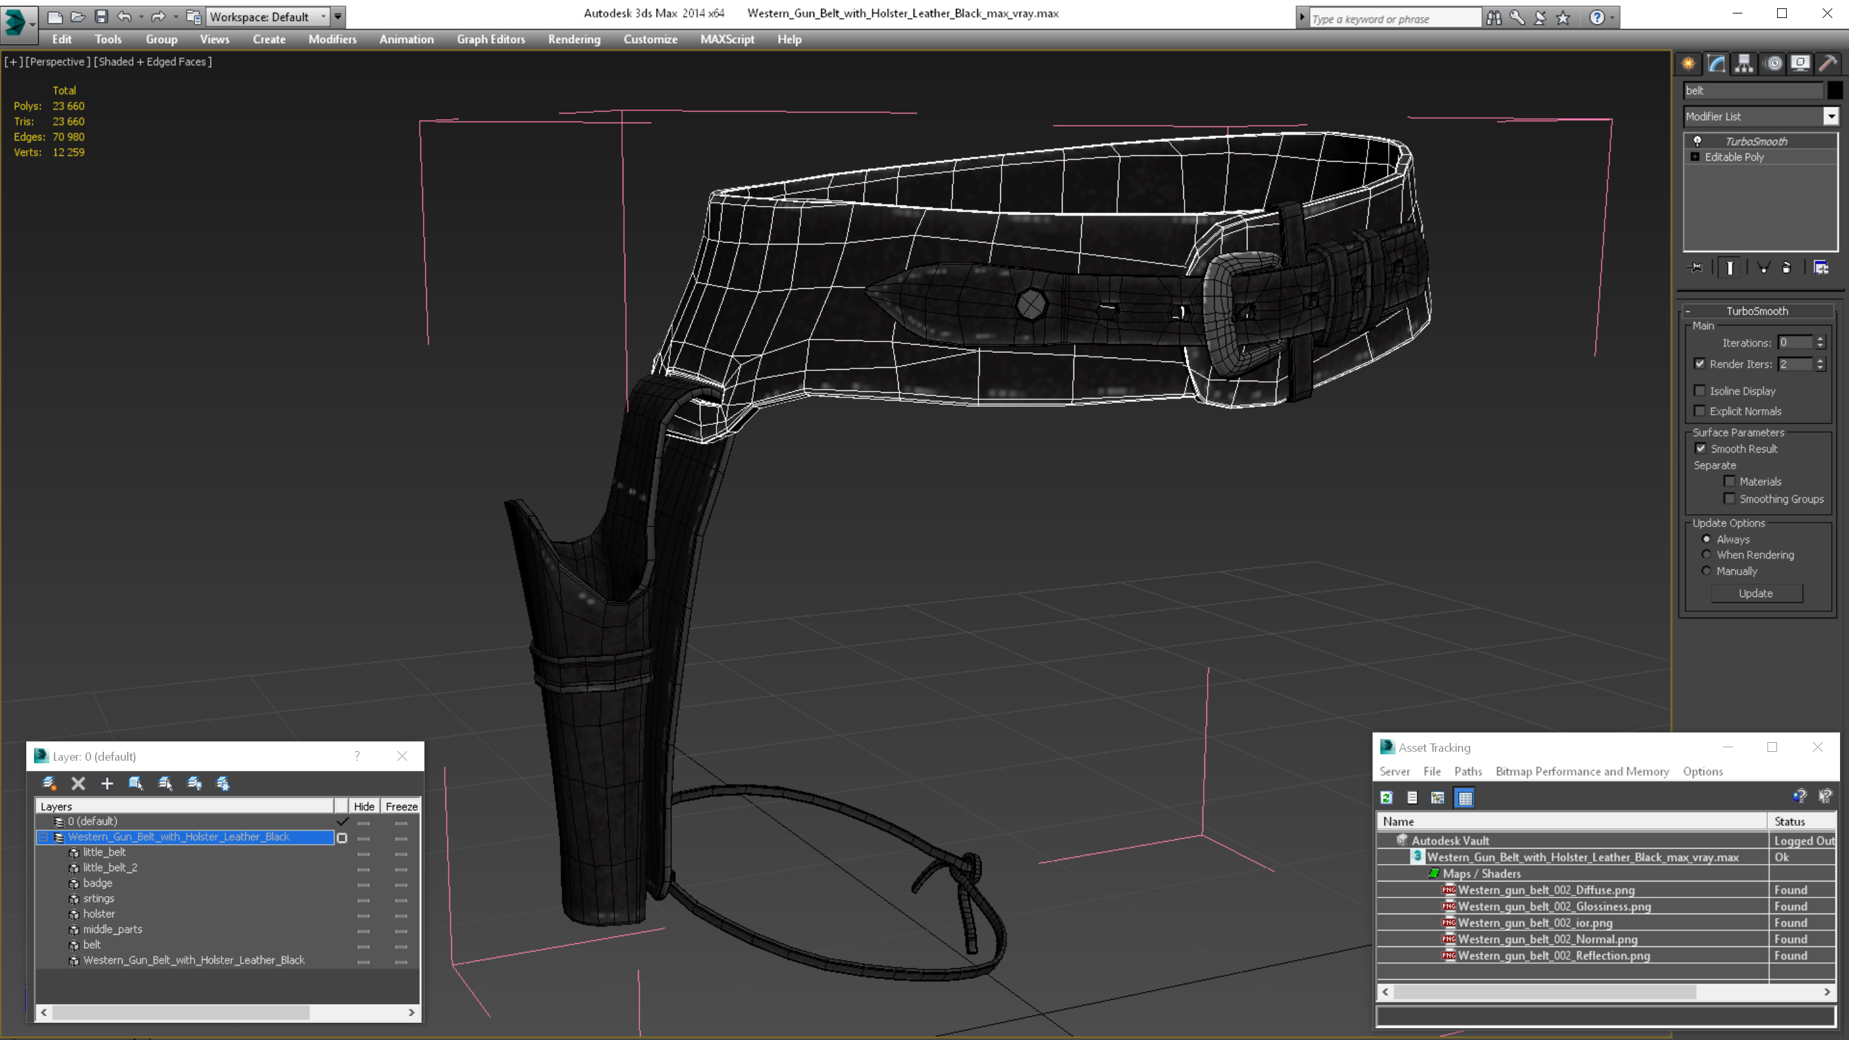Select the holster object in layers list
The width and height of the screenshot is (1849, 1040).
click(x=99, y=914)
